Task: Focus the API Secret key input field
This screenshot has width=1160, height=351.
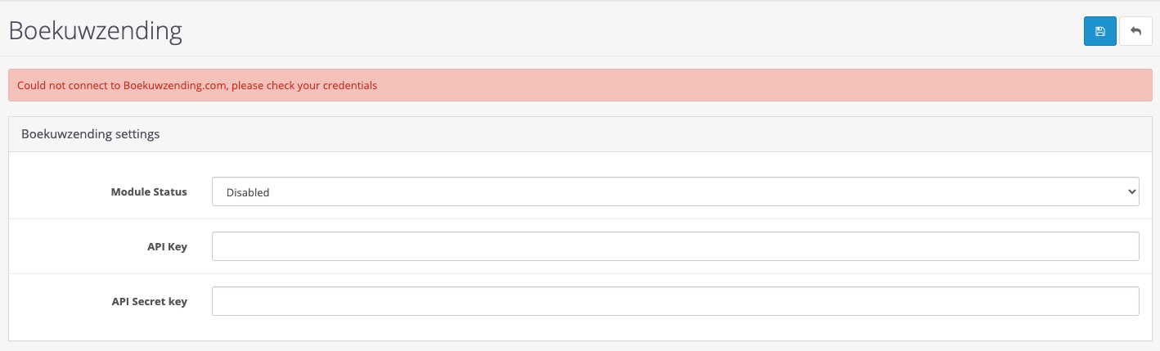Action: click(x=675, y=301)
